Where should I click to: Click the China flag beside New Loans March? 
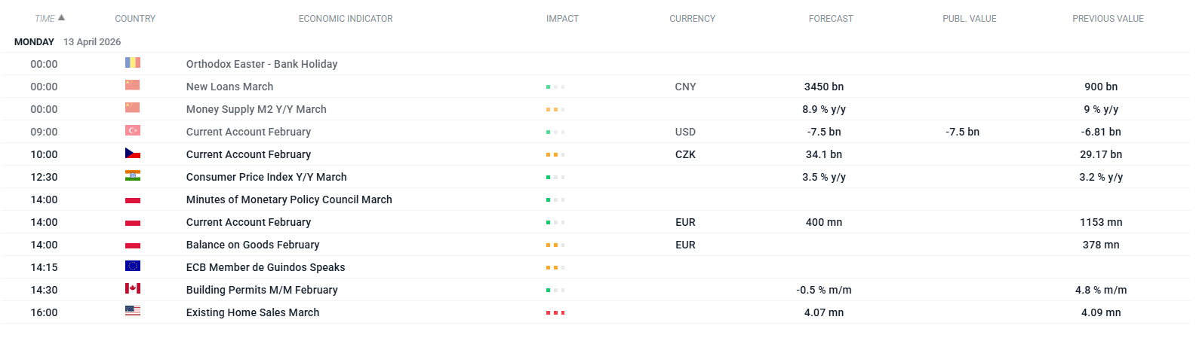[133, 86]
